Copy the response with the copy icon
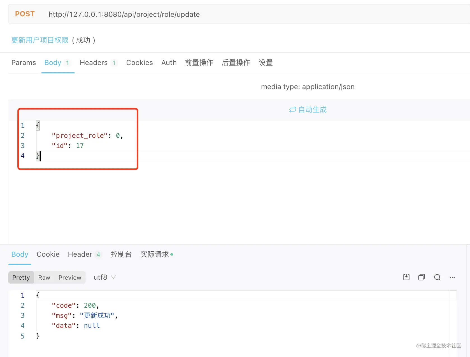The width and height of the screenshot is (470, 357). coord(422,277)
